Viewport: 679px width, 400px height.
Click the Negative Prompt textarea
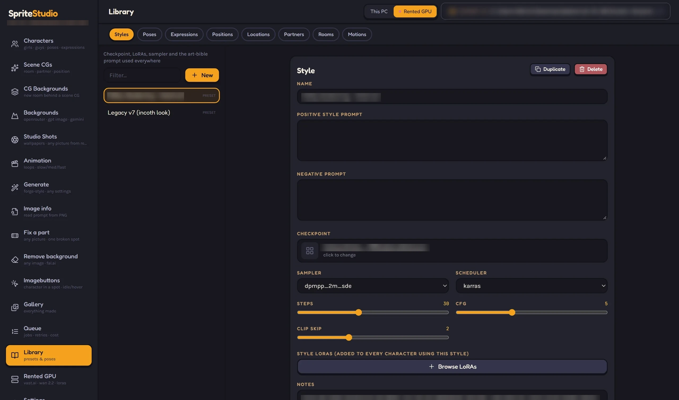[452, 200]
